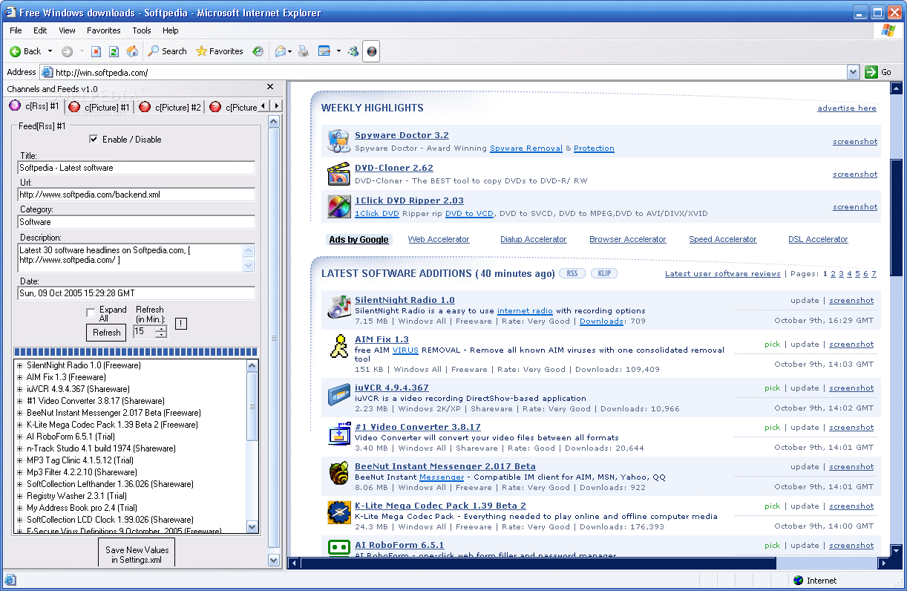Click the RSS badge next to additions
Image resolution: width=907 pixels, height=591 pixels.
click(x=572, y=273)
